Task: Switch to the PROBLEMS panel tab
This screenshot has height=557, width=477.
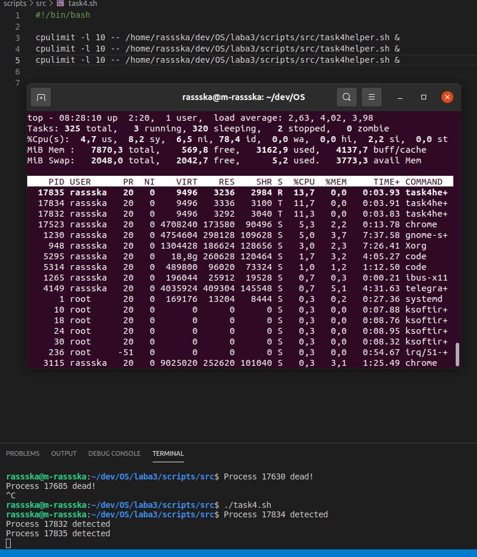Action: [22, 453]
